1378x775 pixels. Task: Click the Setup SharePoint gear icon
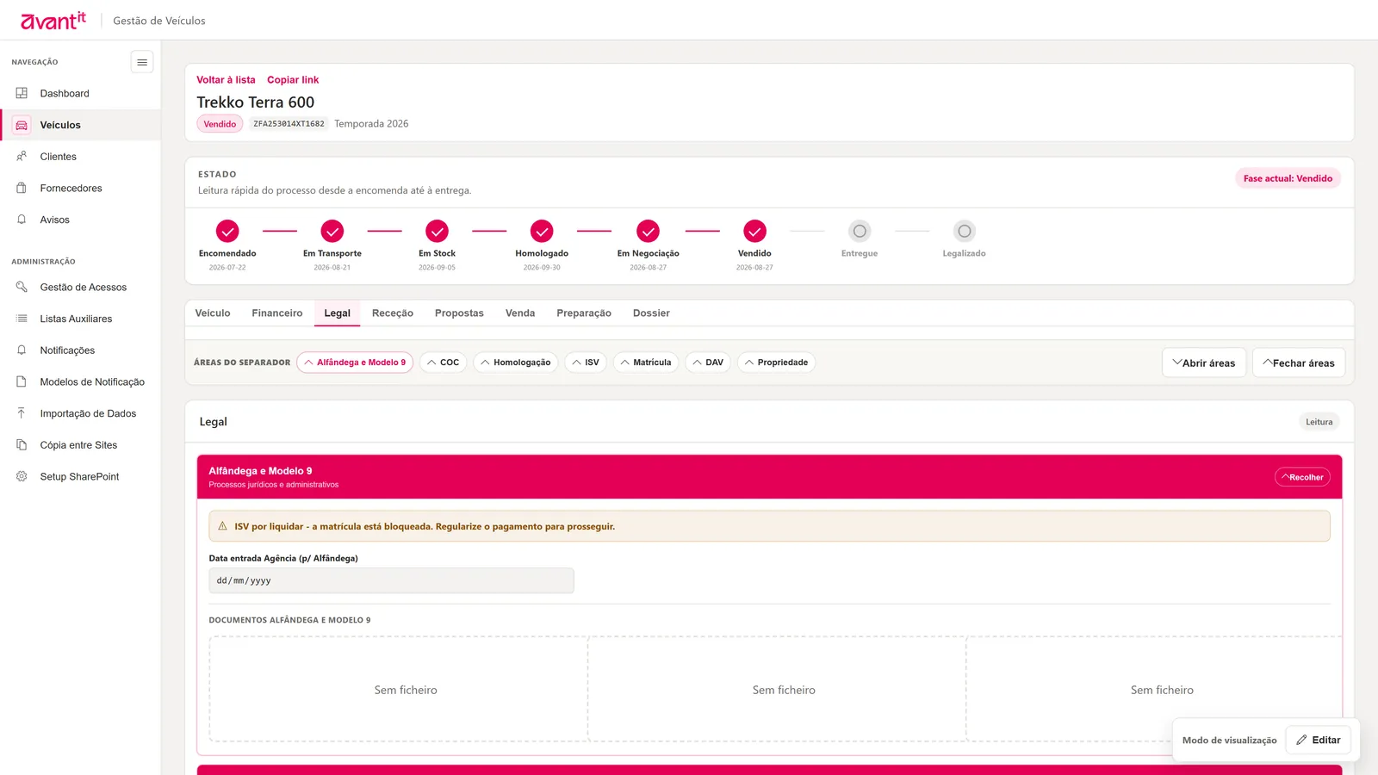tap(22, 476)
